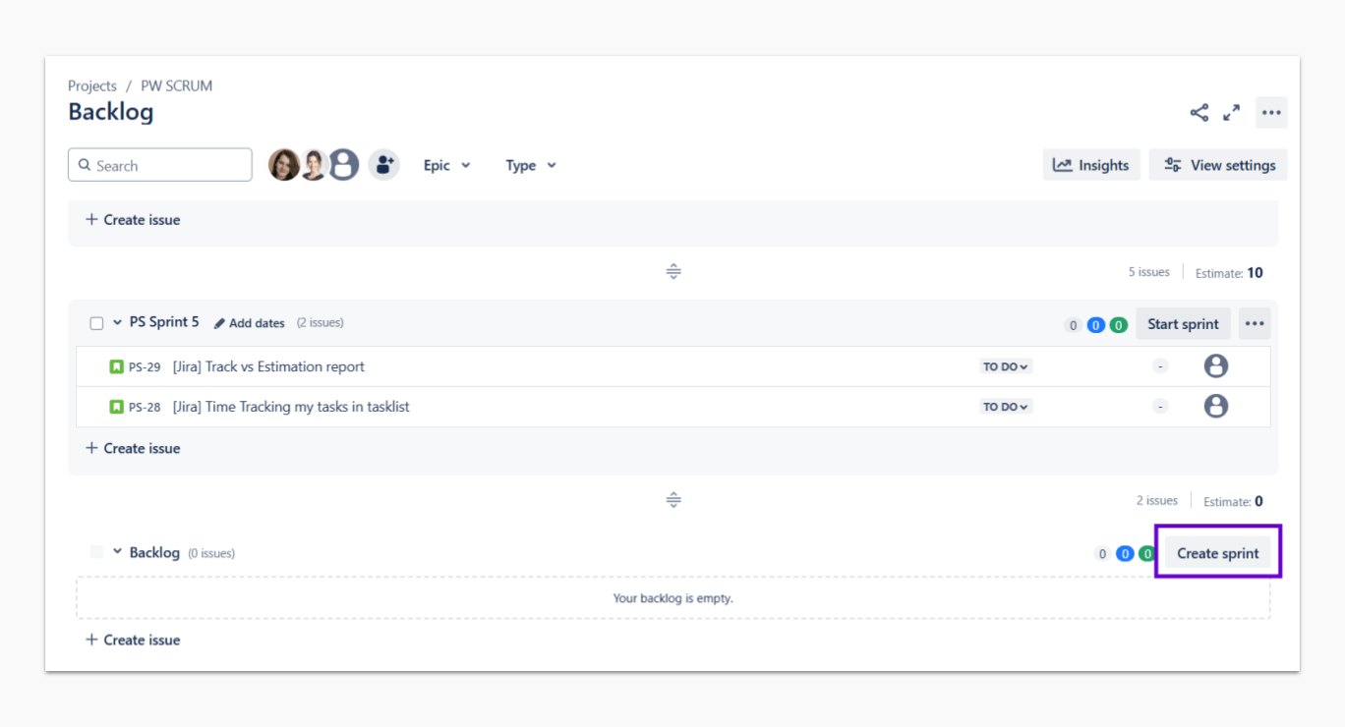
Task: Open the Projects breadcrumb link
Action: [x=92, y=85]
